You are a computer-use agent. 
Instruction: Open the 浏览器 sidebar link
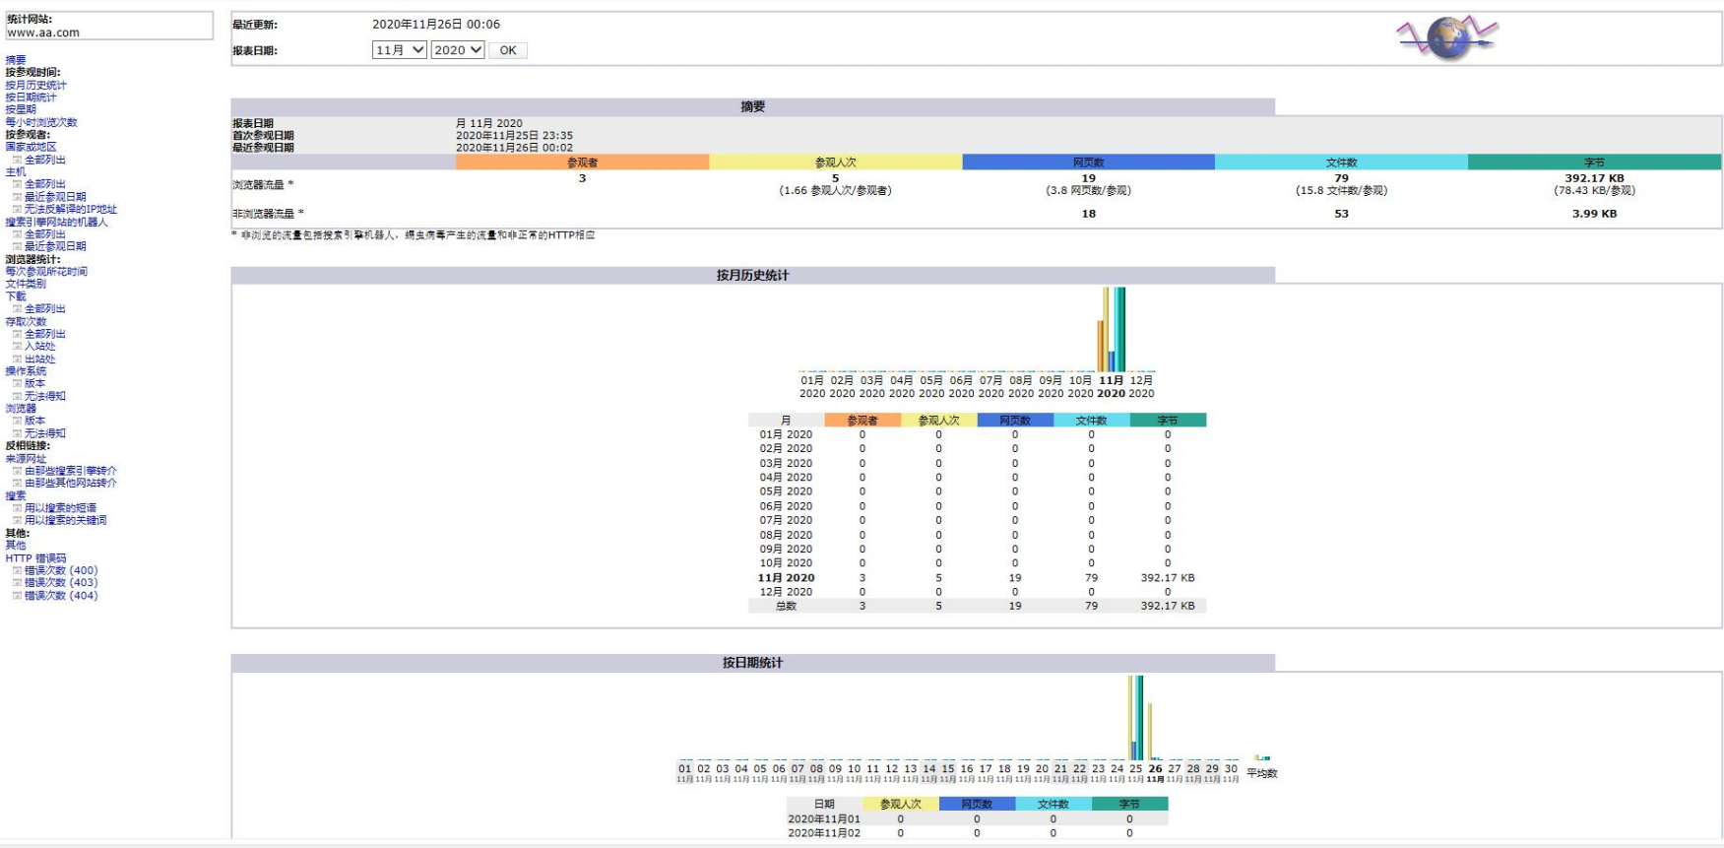coord(21,409)
